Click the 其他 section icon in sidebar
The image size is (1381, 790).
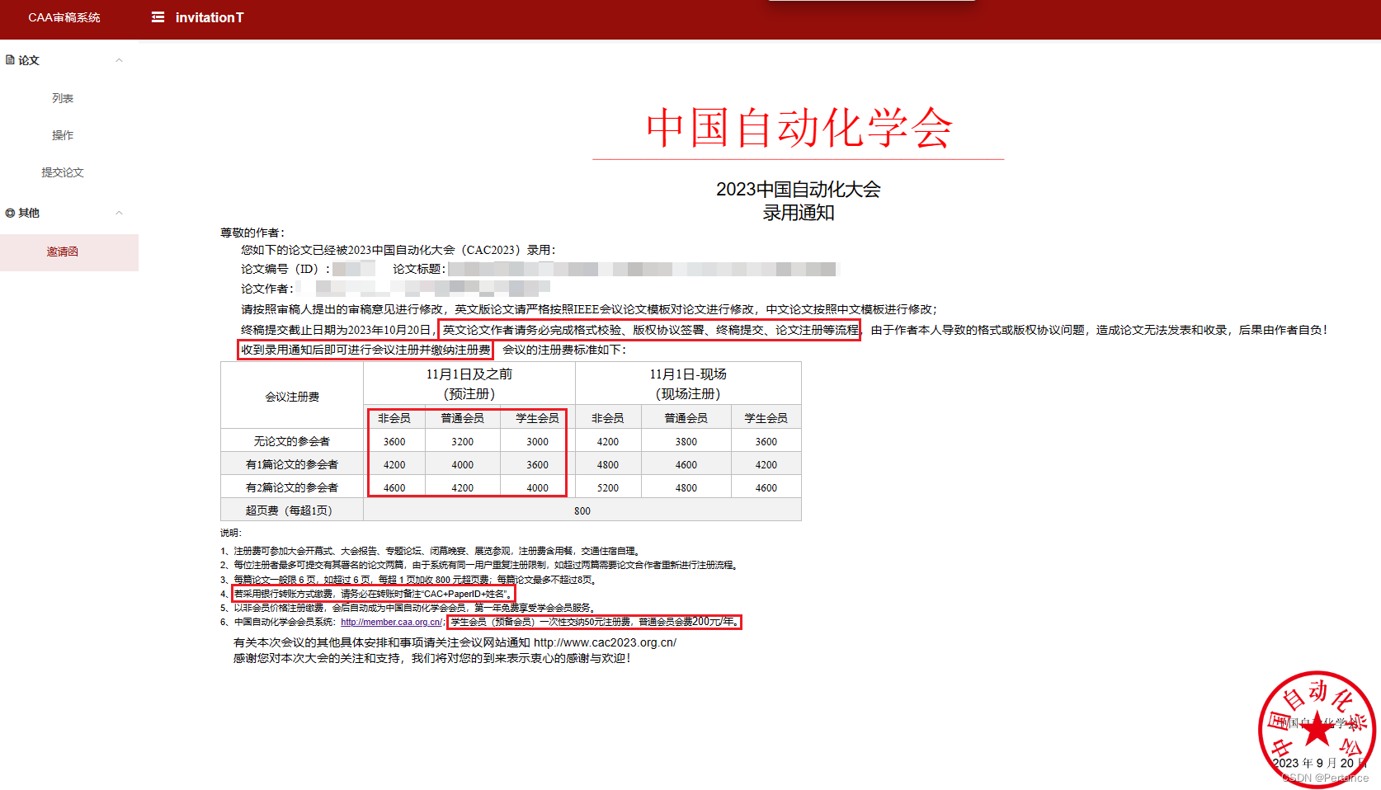coord(10,213)
